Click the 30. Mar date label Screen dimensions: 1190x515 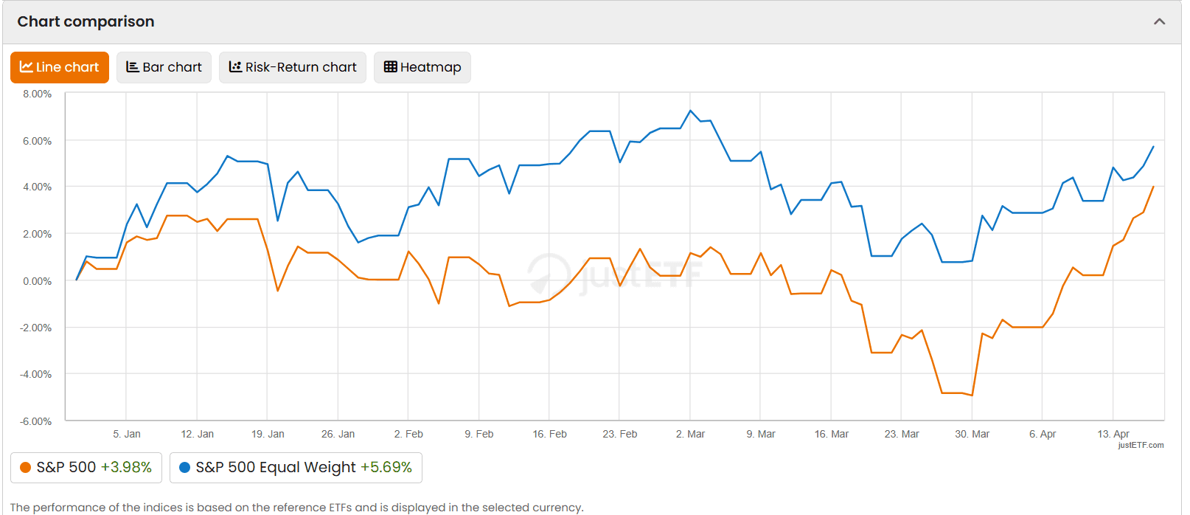pyautogui.click(x=972, y=434)
